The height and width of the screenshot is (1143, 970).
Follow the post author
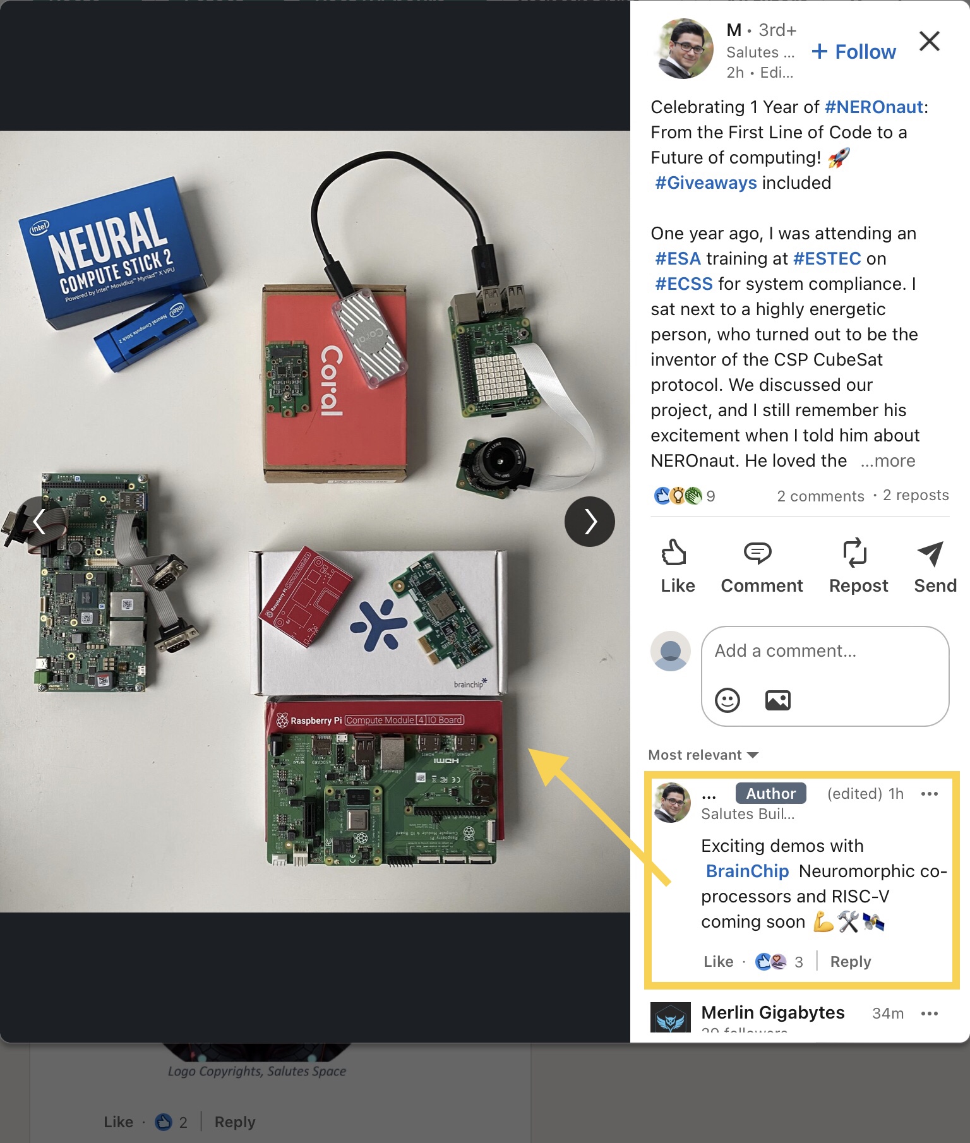point(854,52)
